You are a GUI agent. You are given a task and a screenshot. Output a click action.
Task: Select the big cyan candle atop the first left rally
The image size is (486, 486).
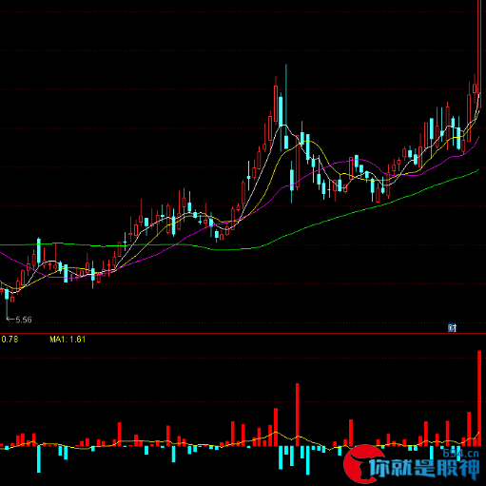click(39, 250)
